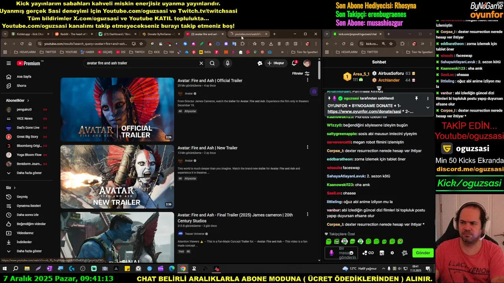The width and height of the screenshot is (504, 283).
Task: Open options menu for New Trailer video
Action: point(308,147)
